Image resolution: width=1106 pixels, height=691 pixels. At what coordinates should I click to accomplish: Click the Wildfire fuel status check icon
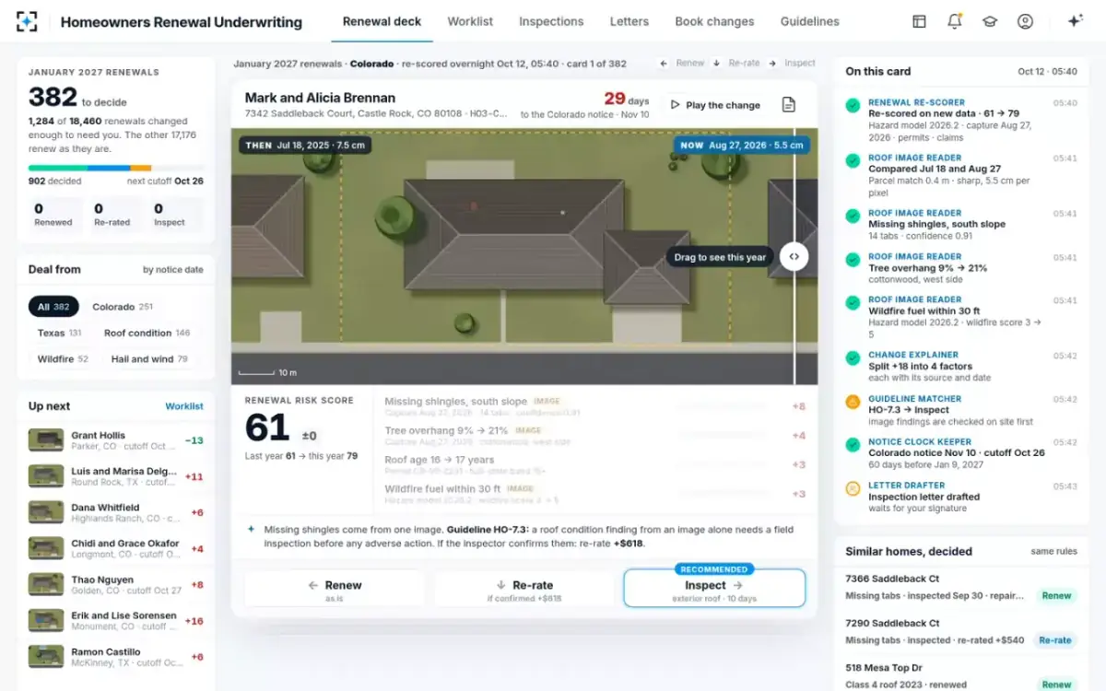click(x=853, y=303)
